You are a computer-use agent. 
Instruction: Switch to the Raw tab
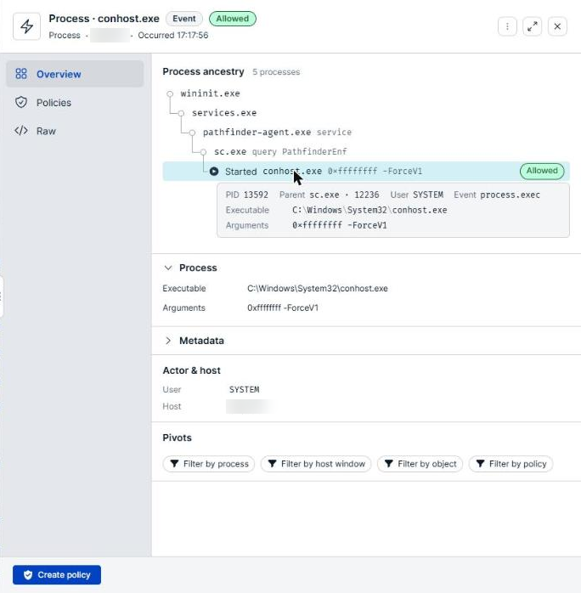[x=75, y=131]
